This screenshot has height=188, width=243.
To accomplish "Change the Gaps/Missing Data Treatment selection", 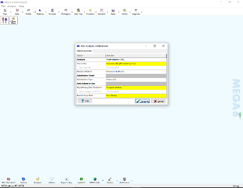I will tap(136, 87).
